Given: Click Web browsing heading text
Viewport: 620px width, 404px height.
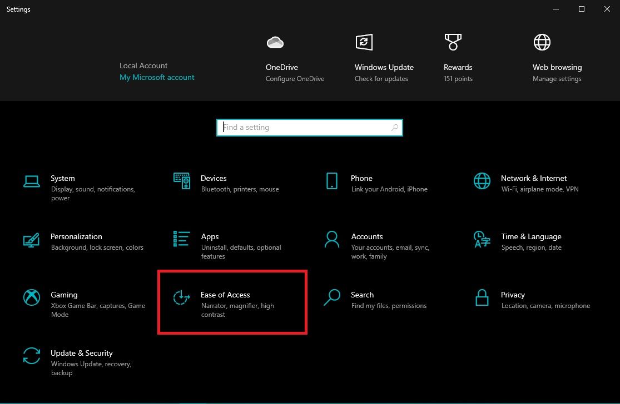Looking at the screenshot, I should [557, 67].
